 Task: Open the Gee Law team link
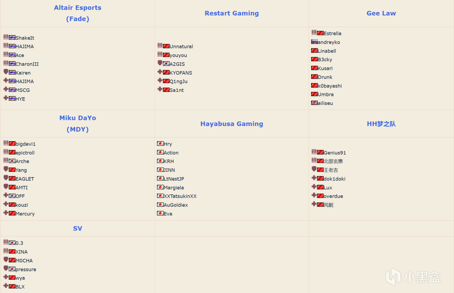[x=381, y=13]
